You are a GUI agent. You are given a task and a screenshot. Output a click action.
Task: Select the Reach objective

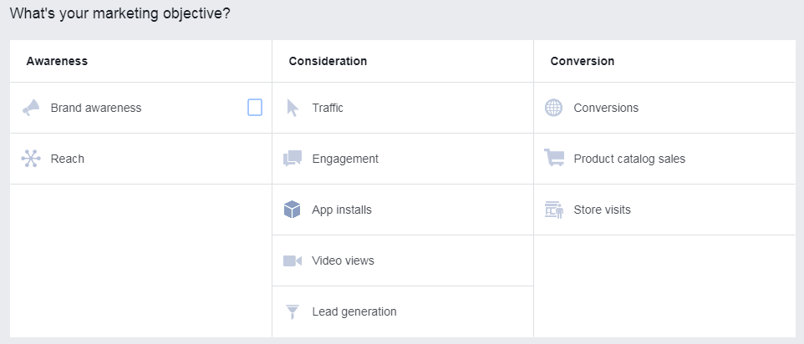[x=68, y=159]
